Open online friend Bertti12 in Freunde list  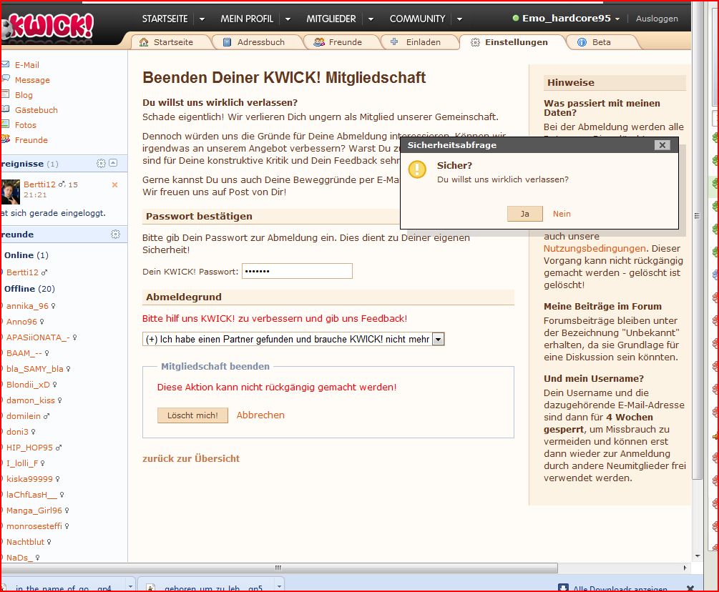[x=22, y=272]
